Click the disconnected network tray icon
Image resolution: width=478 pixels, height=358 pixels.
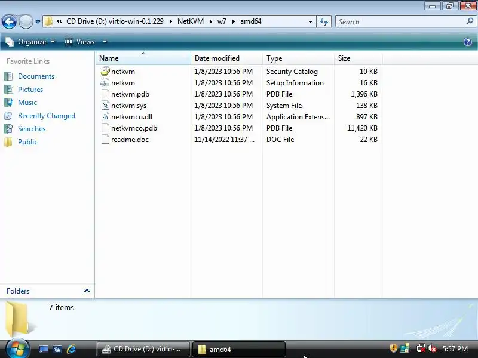pos(421,348)
